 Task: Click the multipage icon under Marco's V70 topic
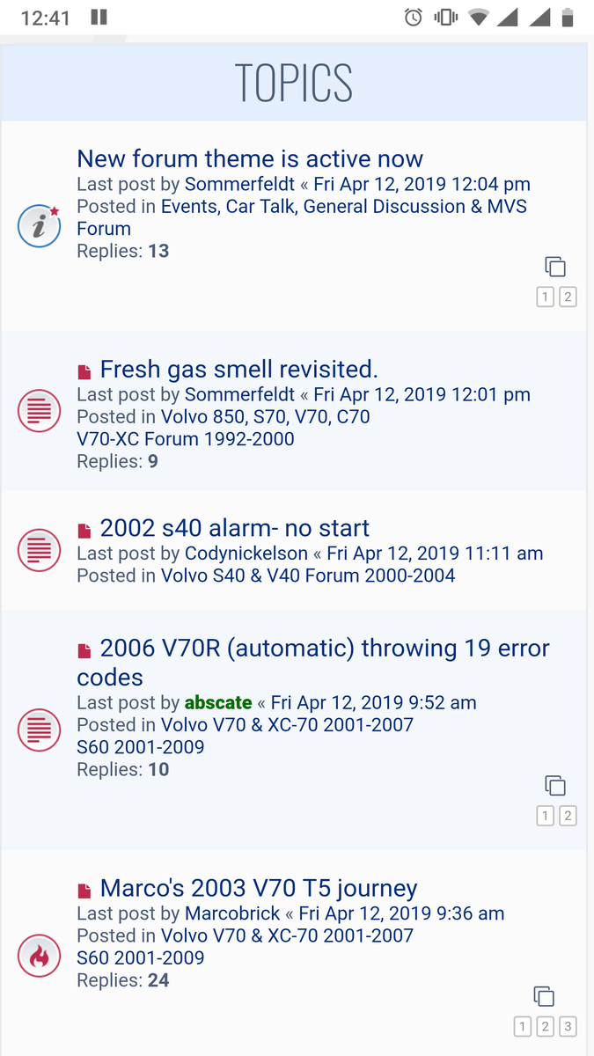544,995
